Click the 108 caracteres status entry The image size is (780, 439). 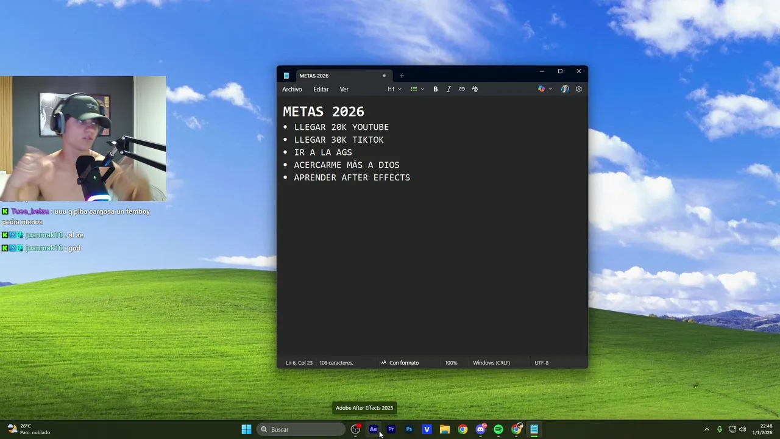click(x=336, y=363)
